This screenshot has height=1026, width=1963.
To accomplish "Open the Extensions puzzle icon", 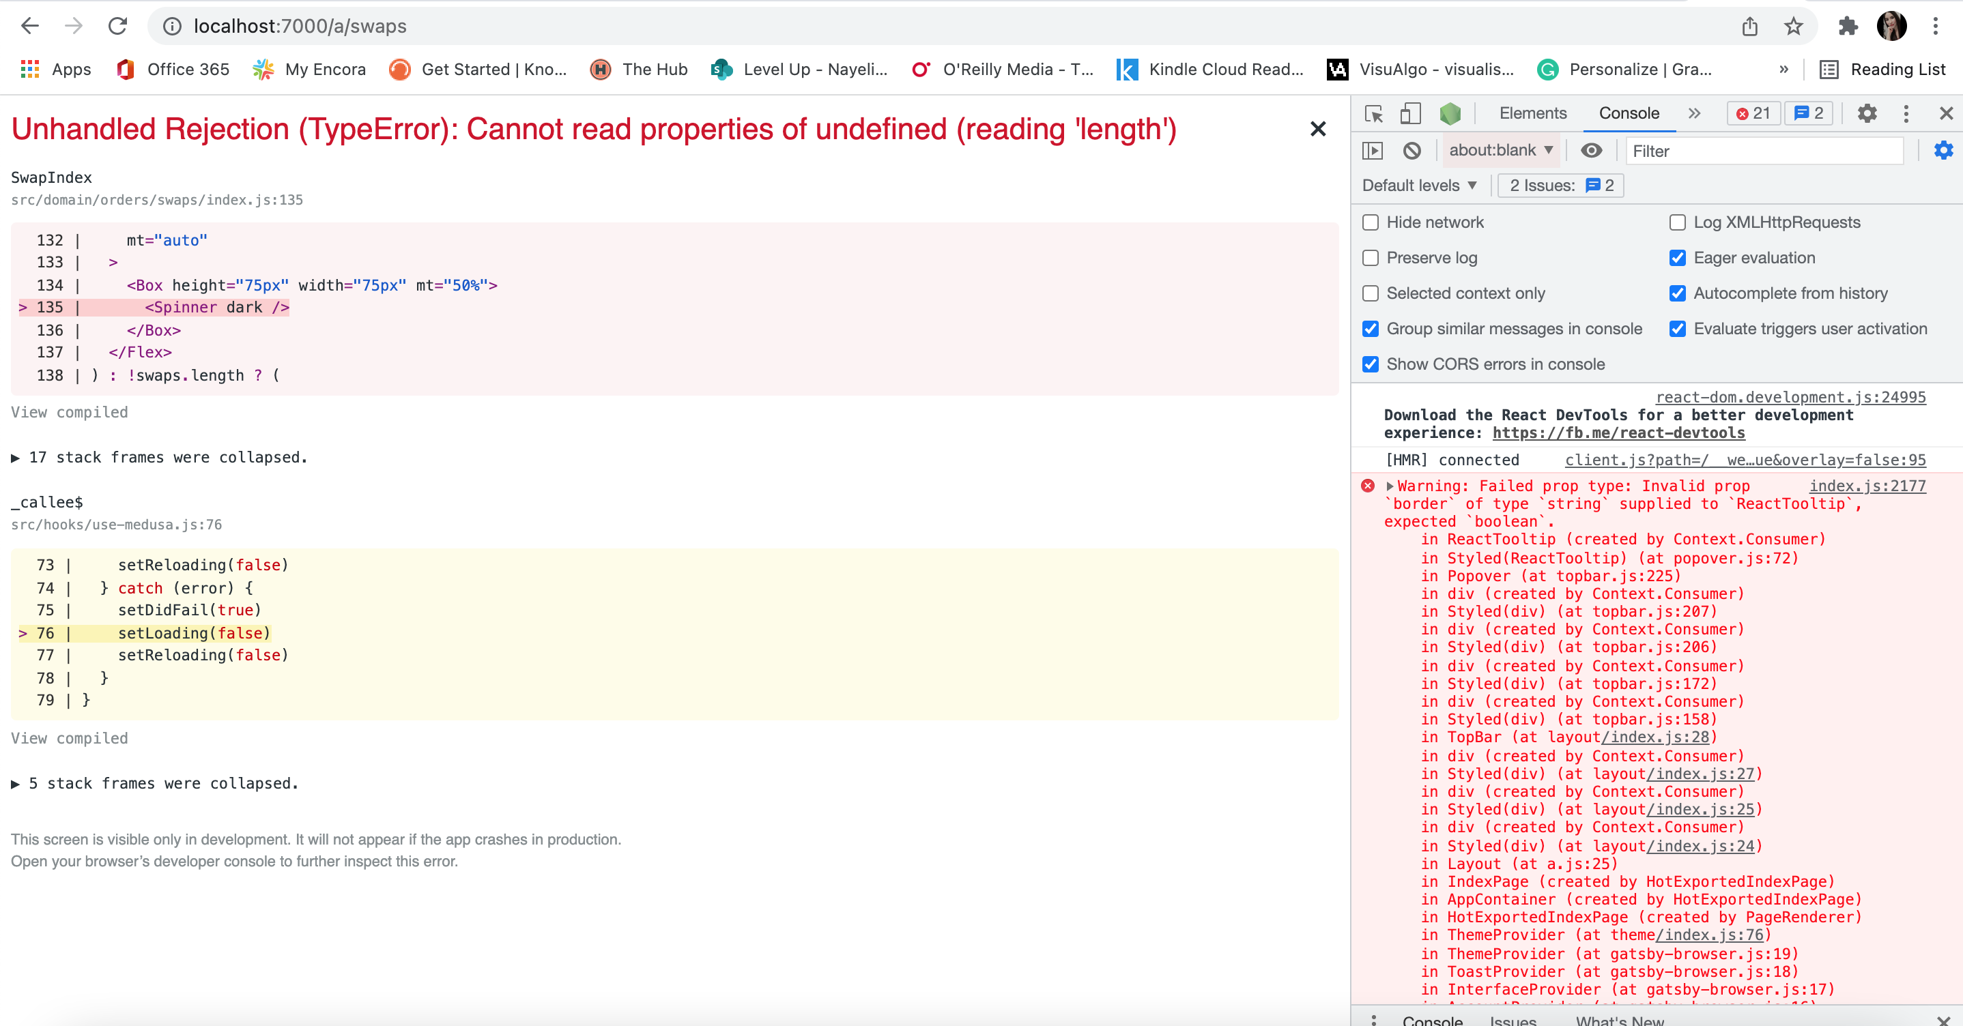I will 1848,27.
